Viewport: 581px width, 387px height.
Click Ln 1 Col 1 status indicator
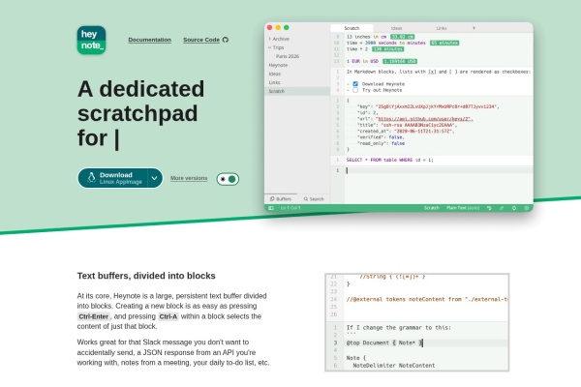tap(290, 208)
